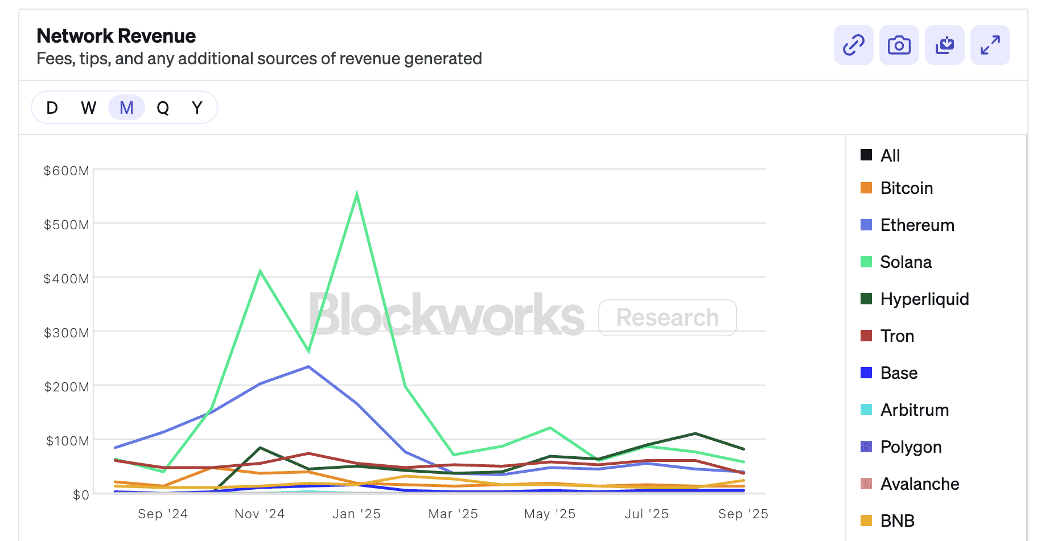Click the chart subtitle about fees and tips
This screenshot has width=1041, height=541.
click(x=259, y=59)
